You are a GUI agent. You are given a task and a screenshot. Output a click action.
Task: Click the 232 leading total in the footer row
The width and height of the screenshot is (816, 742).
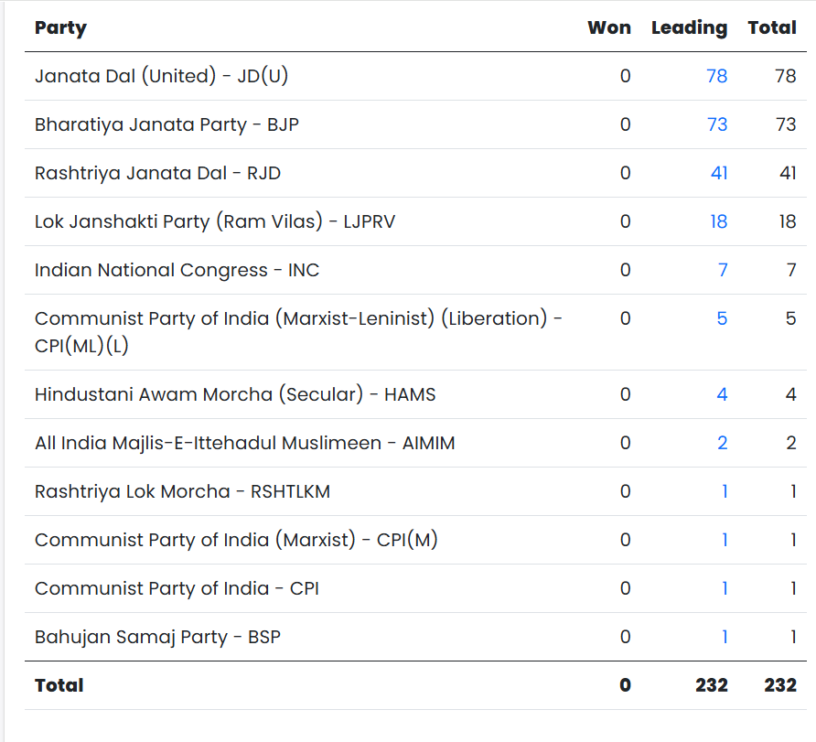[x=711, y=685]
